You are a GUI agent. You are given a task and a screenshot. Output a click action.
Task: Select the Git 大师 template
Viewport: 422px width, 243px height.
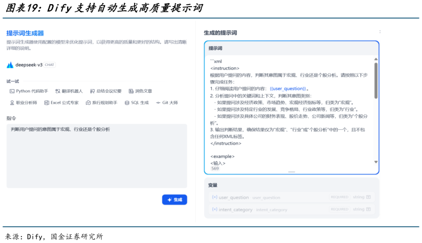pyautogui.click(x=167, y=102)
